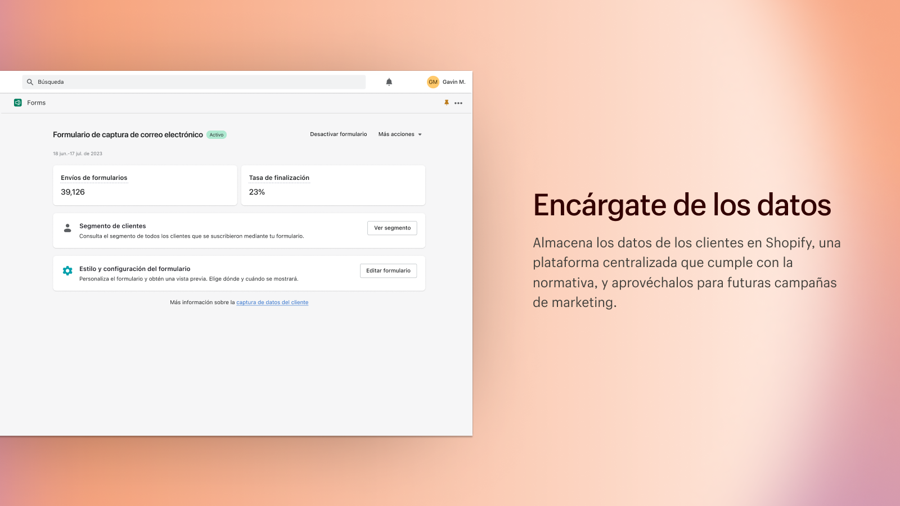Click the Editar formulario button
Viewport: 900px width, 506px height.
[388, 271]
